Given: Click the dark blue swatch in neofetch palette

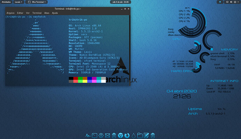Looking at the screenshot, I should pos(89,78).
